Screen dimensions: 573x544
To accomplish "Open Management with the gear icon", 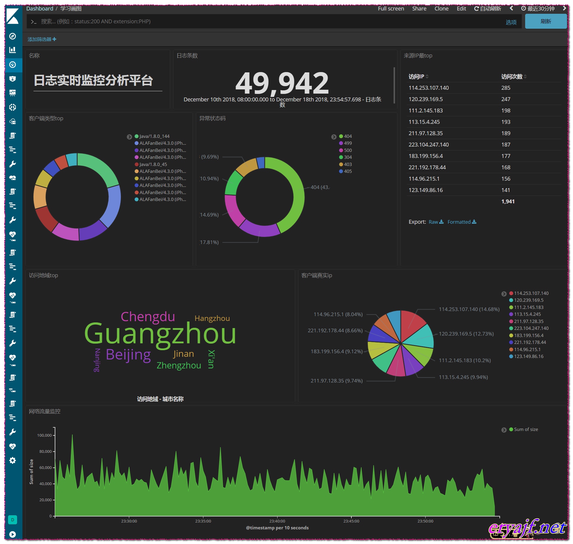I will pyautogui.click(x=13, y=460).
